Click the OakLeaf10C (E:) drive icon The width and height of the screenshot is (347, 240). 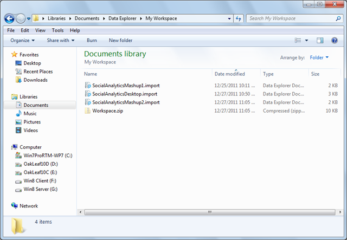pos(18,173)
